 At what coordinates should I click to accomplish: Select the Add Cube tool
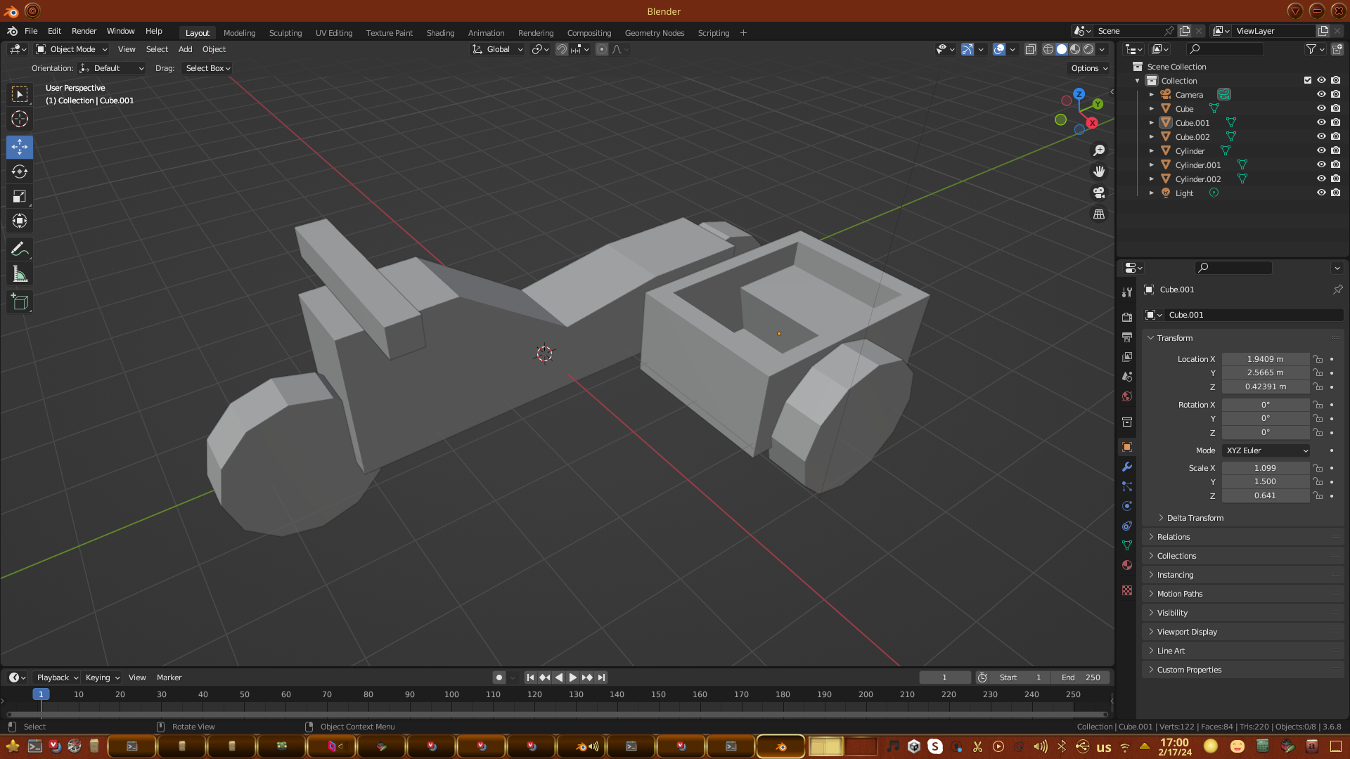click(x=20, y=303)
